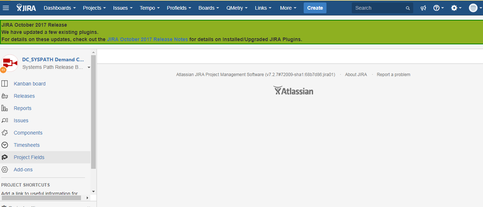Click the Kanban board sidebar icon
This screenshot has height=207, width=483.
5,83
